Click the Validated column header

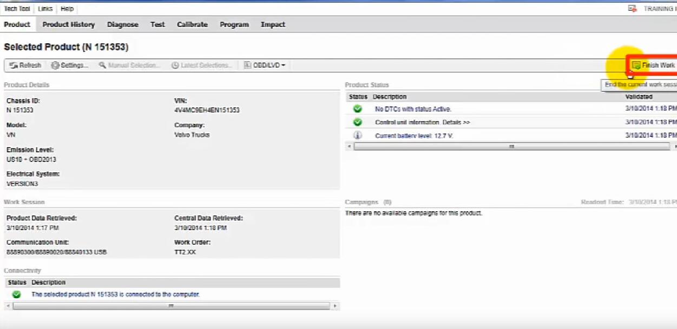coord(639,97)
